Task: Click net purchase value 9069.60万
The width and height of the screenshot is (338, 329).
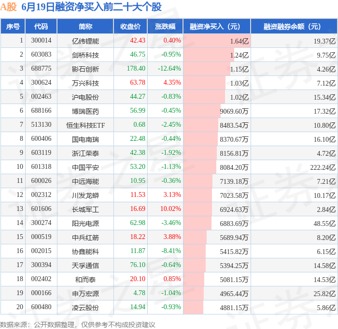Action: [x=234, y=111]
